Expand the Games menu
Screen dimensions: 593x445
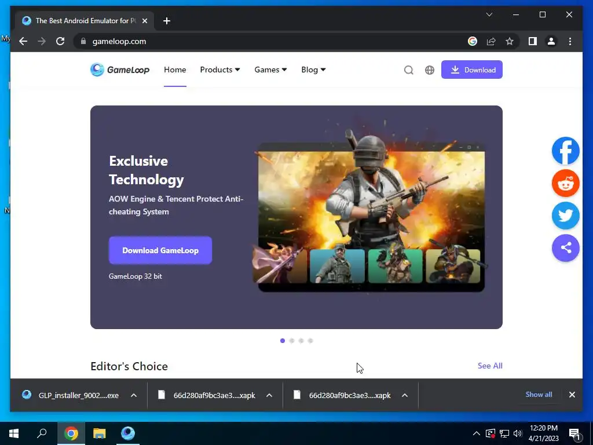pyautogui.click(x=270, y=70)
